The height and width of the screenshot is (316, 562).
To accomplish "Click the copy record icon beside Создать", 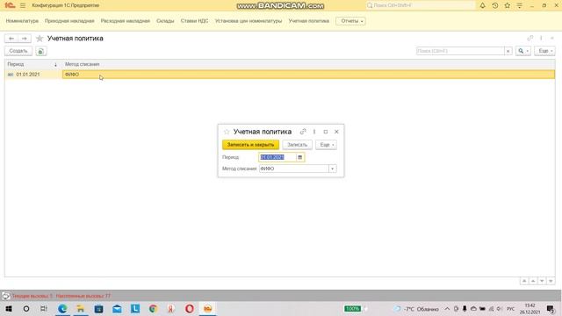I will tap(41, 51).
